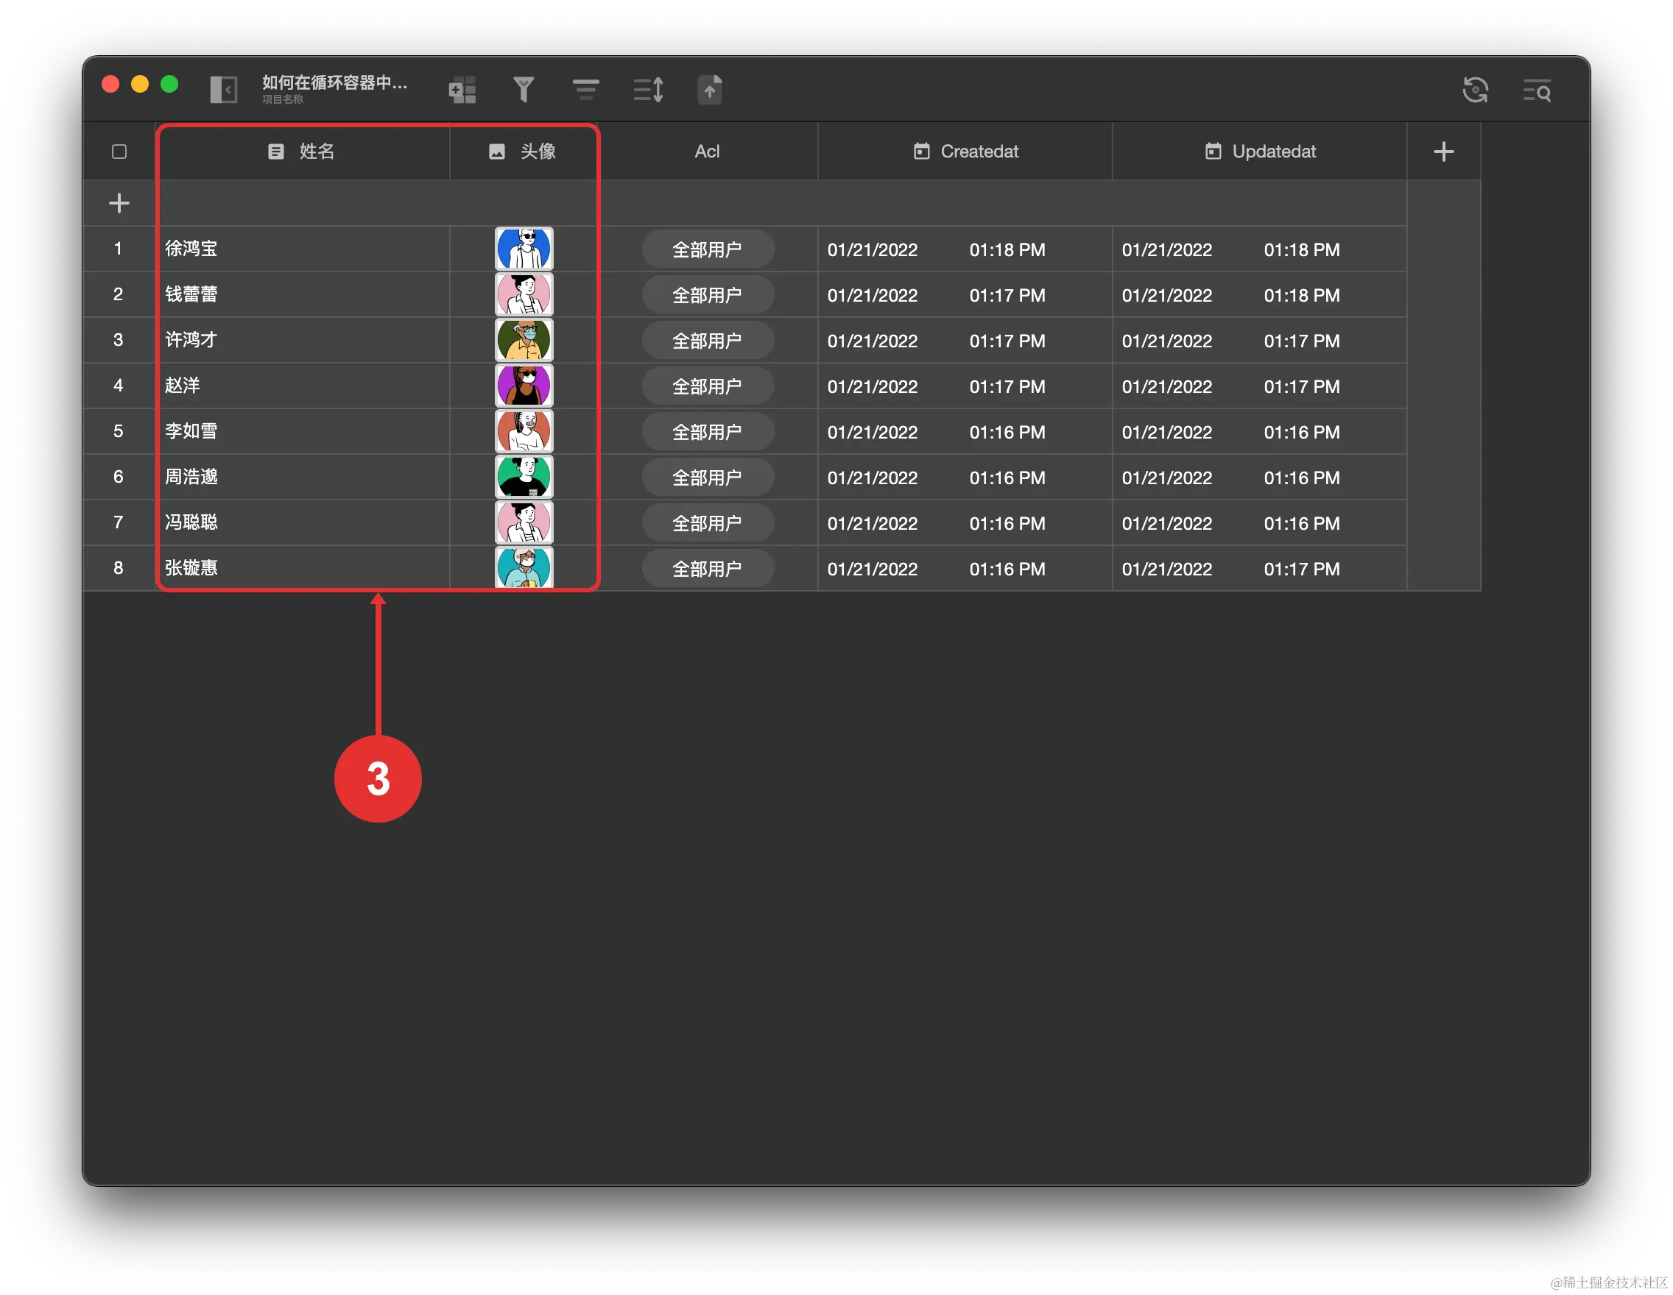Add a new row with plus
Viewport: 1673px width, 1295px height.
click(x=119, y=203)
